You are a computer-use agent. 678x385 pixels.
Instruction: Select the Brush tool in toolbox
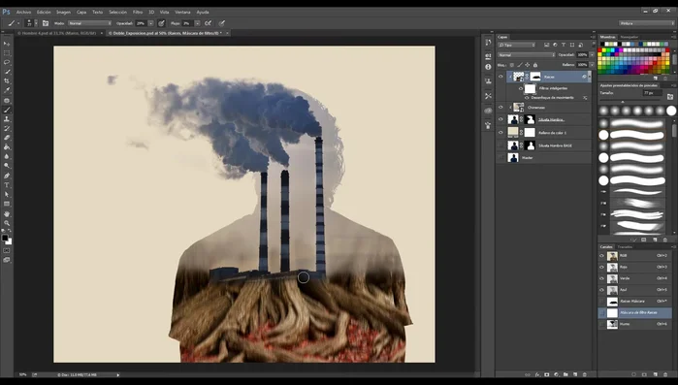(x=7, y=110)
